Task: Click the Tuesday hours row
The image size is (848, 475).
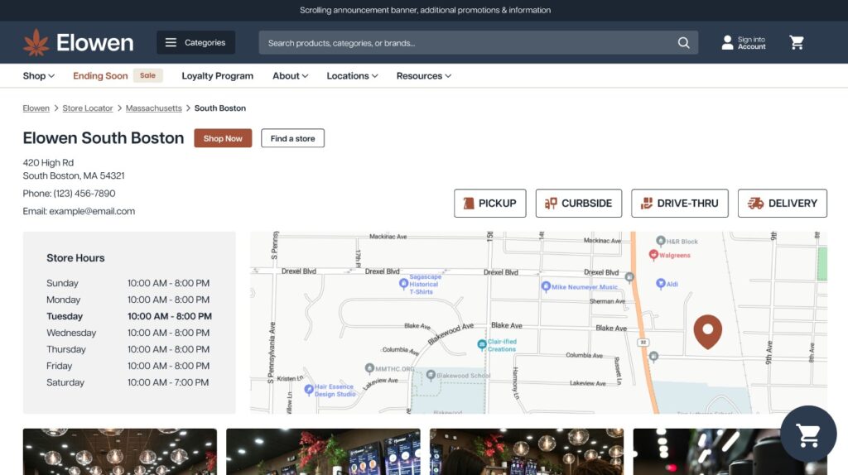Action: (129, 316)
